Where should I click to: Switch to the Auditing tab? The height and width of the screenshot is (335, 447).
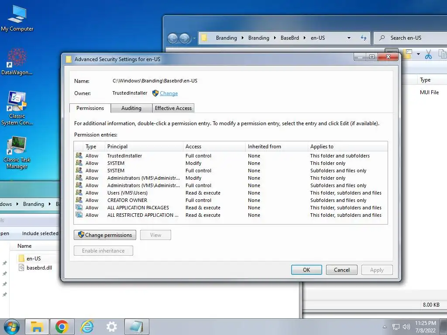click(131, 108)
